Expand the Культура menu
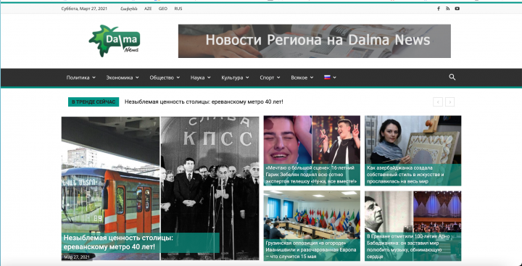This screenshot has height=266, width=522. pos(235,78)
